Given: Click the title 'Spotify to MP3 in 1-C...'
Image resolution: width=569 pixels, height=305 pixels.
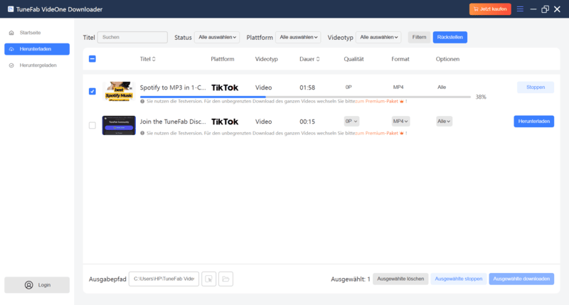Looking at the screenshot, I should point(173,87).
